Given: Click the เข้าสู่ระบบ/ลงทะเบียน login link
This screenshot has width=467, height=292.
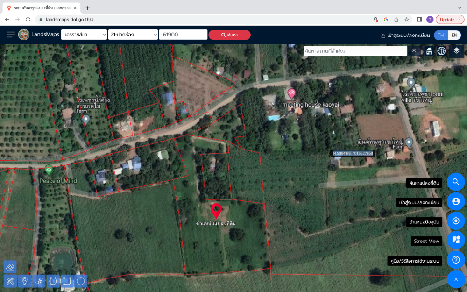Looking at the screenshot, I should [x=405, y=35].
